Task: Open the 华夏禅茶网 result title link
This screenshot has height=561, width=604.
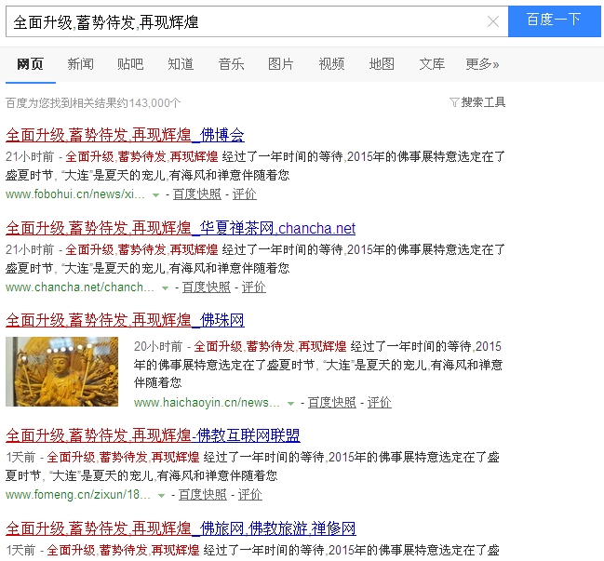Action: (181, 228)
